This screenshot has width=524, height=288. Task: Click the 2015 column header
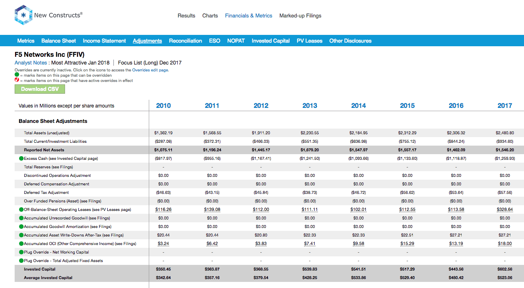(x=407, y=105)
